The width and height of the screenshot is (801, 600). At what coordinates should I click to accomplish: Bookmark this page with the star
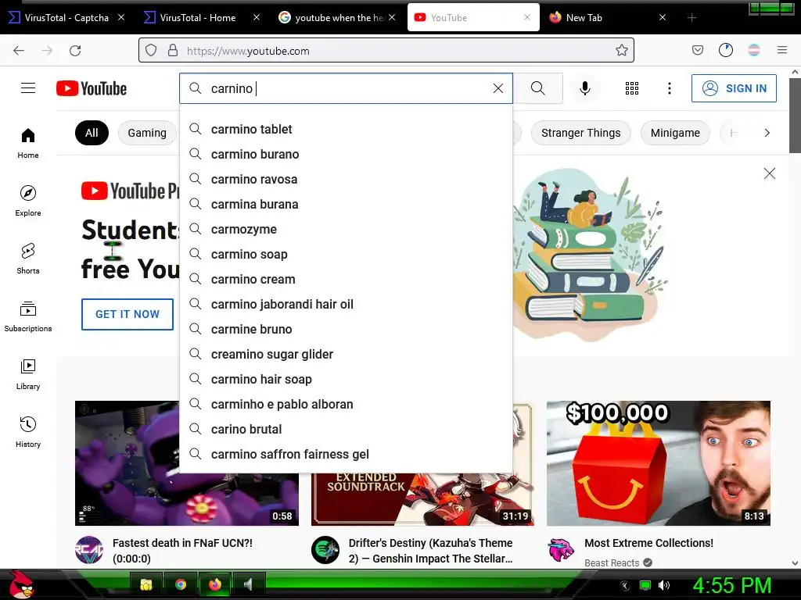point(622,50)
